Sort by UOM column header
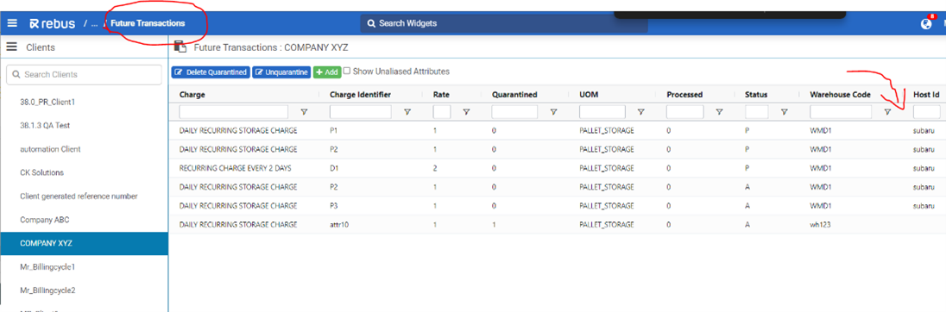946x312 pixels. point(589,95)
